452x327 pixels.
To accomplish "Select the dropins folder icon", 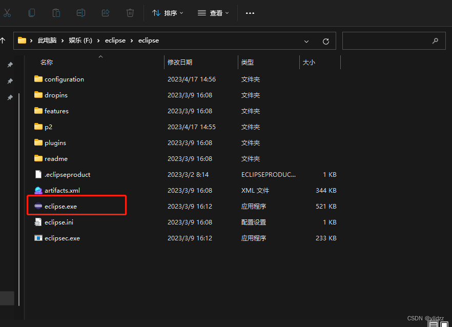I will pos(38,95).
